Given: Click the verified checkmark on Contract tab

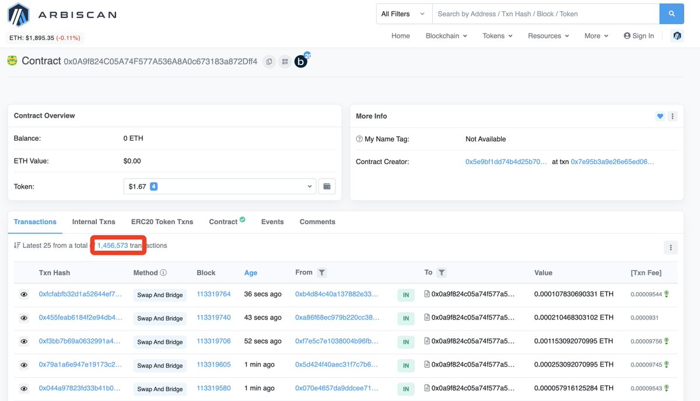Looking at the screenshot, I should pyautogui.click(x=242, y=219).
